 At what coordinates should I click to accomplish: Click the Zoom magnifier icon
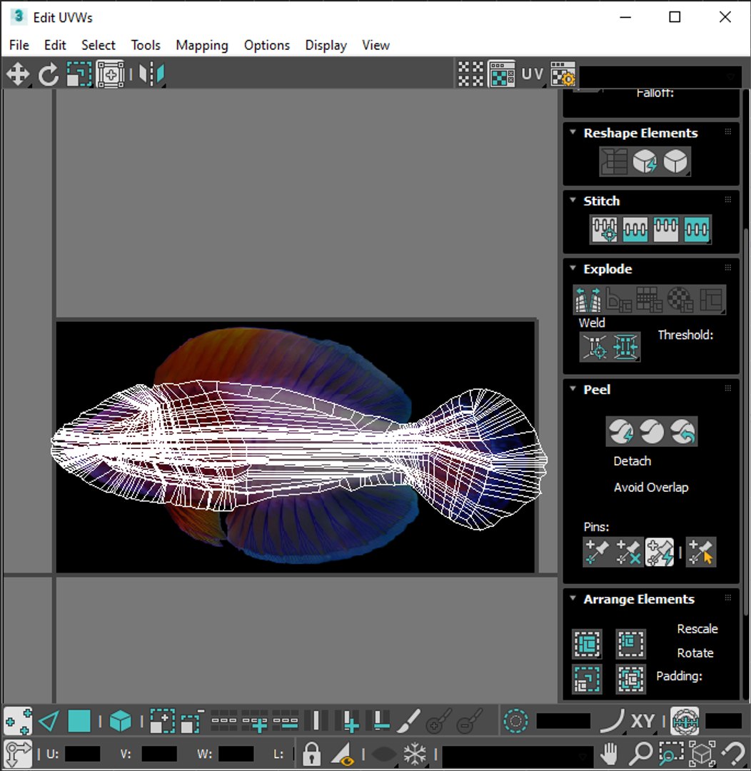640,754
